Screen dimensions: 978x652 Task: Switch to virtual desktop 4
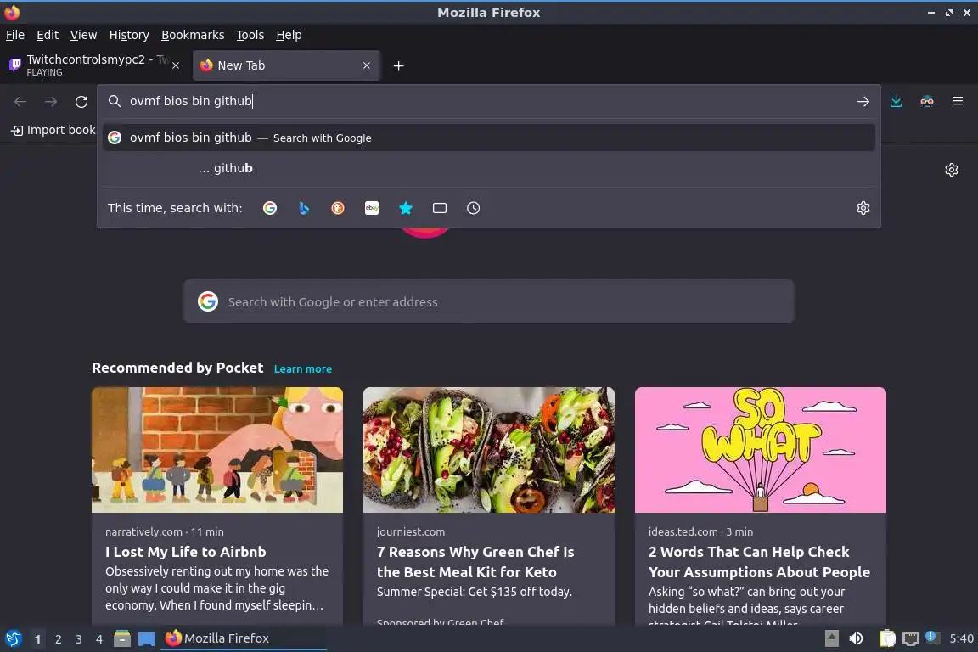tap(99, 639)
